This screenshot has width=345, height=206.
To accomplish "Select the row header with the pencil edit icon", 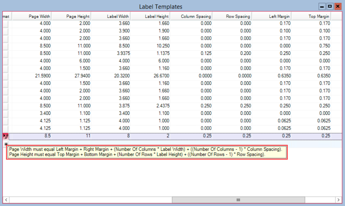I will click(6, 136).
